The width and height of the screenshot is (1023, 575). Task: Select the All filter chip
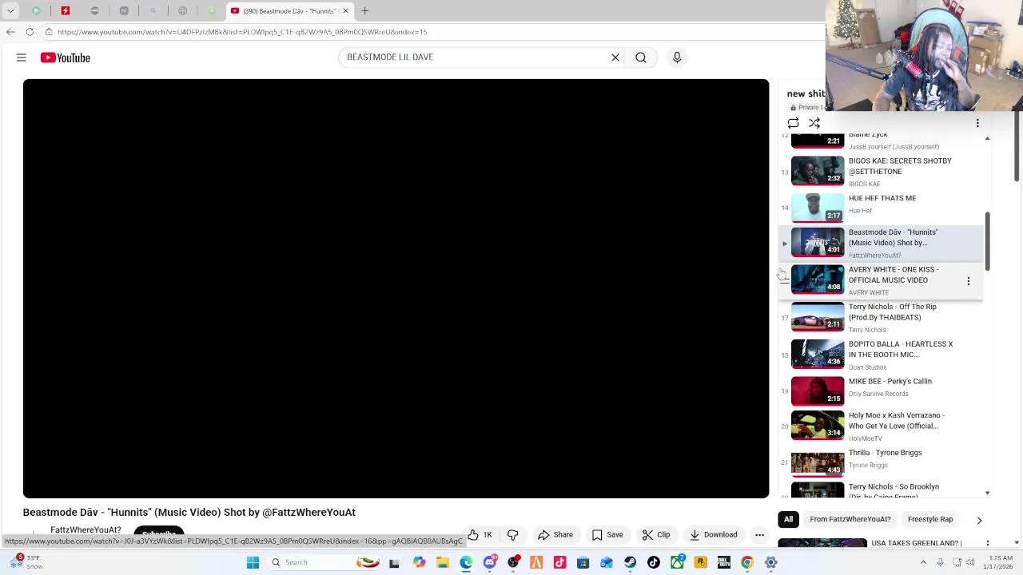pos(788,519)
